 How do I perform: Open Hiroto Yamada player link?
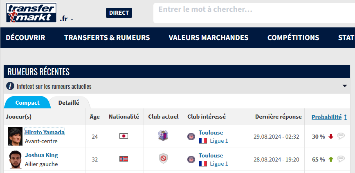tap(45, 132)
